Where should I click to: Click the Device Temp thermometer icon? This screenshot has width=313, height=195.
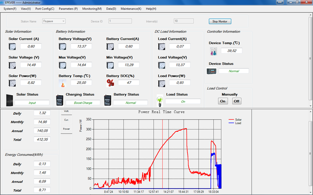(x=213, y=51)
